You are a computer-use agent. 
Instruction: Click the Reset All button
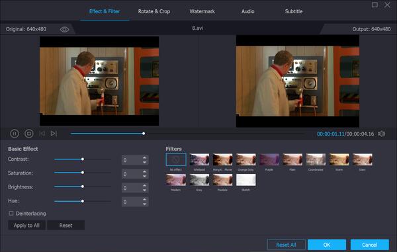[x=286, y=245]
